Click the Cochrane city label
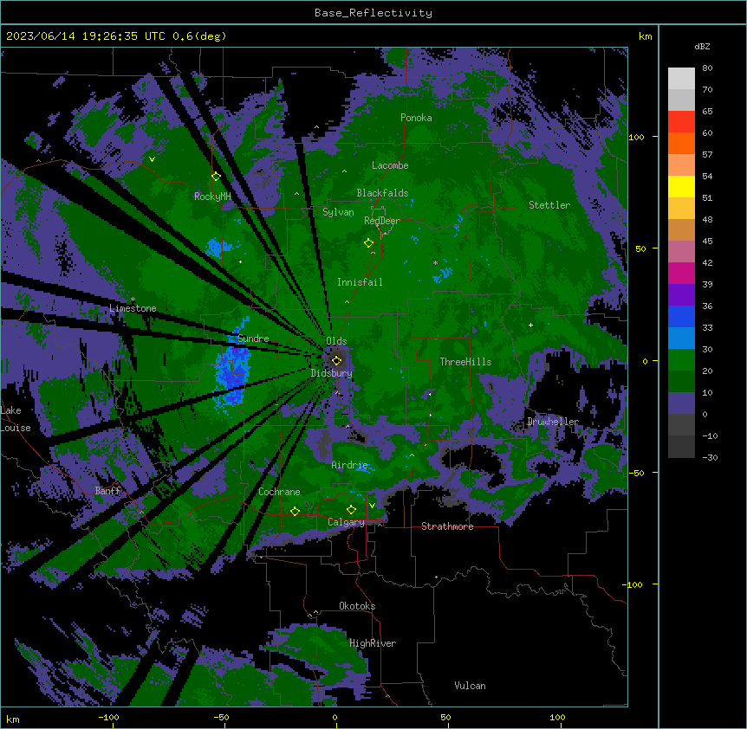747x729 pixels. (279, 492)
